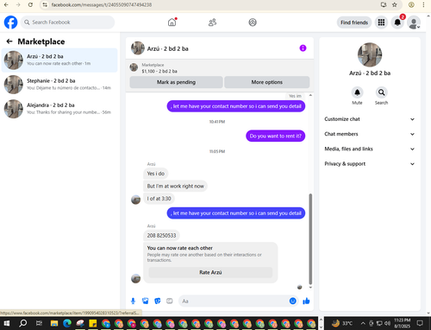Open Arzú - 2 bd 2 ba conversation
431x330 pixels.
tap(59, 60)
